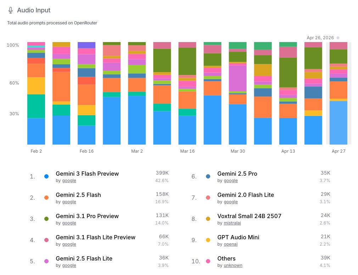Select the Mar 2 weekly bar
Image resolution: width=358 pixels, height=275 pixels.
pyautogui.click(x=137, y=93)
